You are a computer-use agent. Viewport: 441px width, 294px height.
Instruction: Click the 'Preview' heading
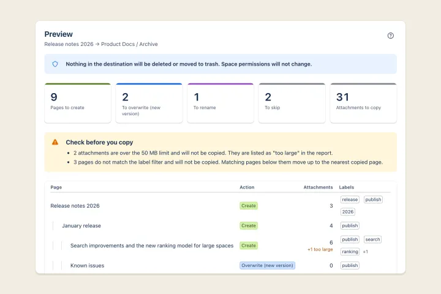pyautogui.click(x=59, y=34)
